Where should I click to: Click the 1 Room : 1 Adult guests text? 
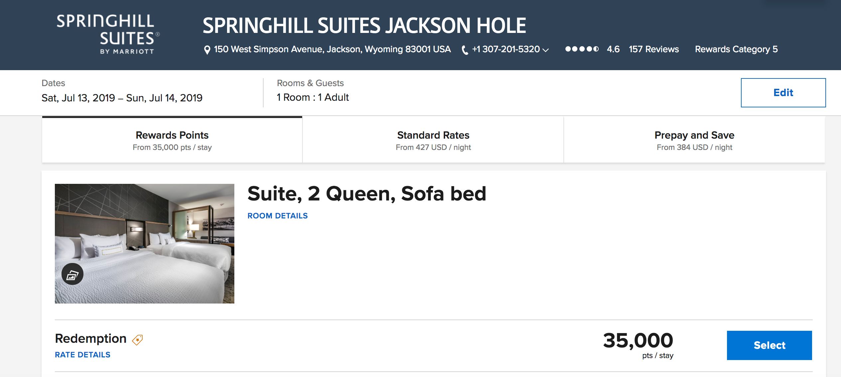(312, 97)
